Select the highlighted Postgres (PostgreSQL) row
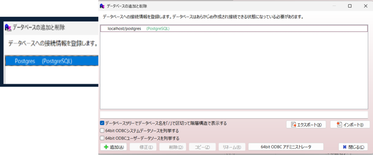Image resolution: width=373 pixels, height=155 pixels. [x=44, y=61]
